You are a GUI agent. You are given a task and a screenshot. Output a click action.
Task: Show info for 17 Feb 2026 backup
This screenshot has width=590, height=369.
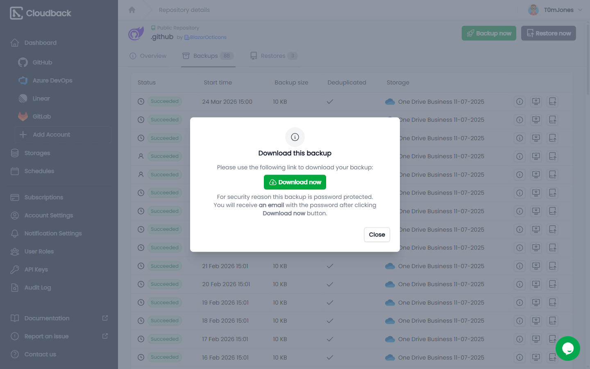coord(520,339)
